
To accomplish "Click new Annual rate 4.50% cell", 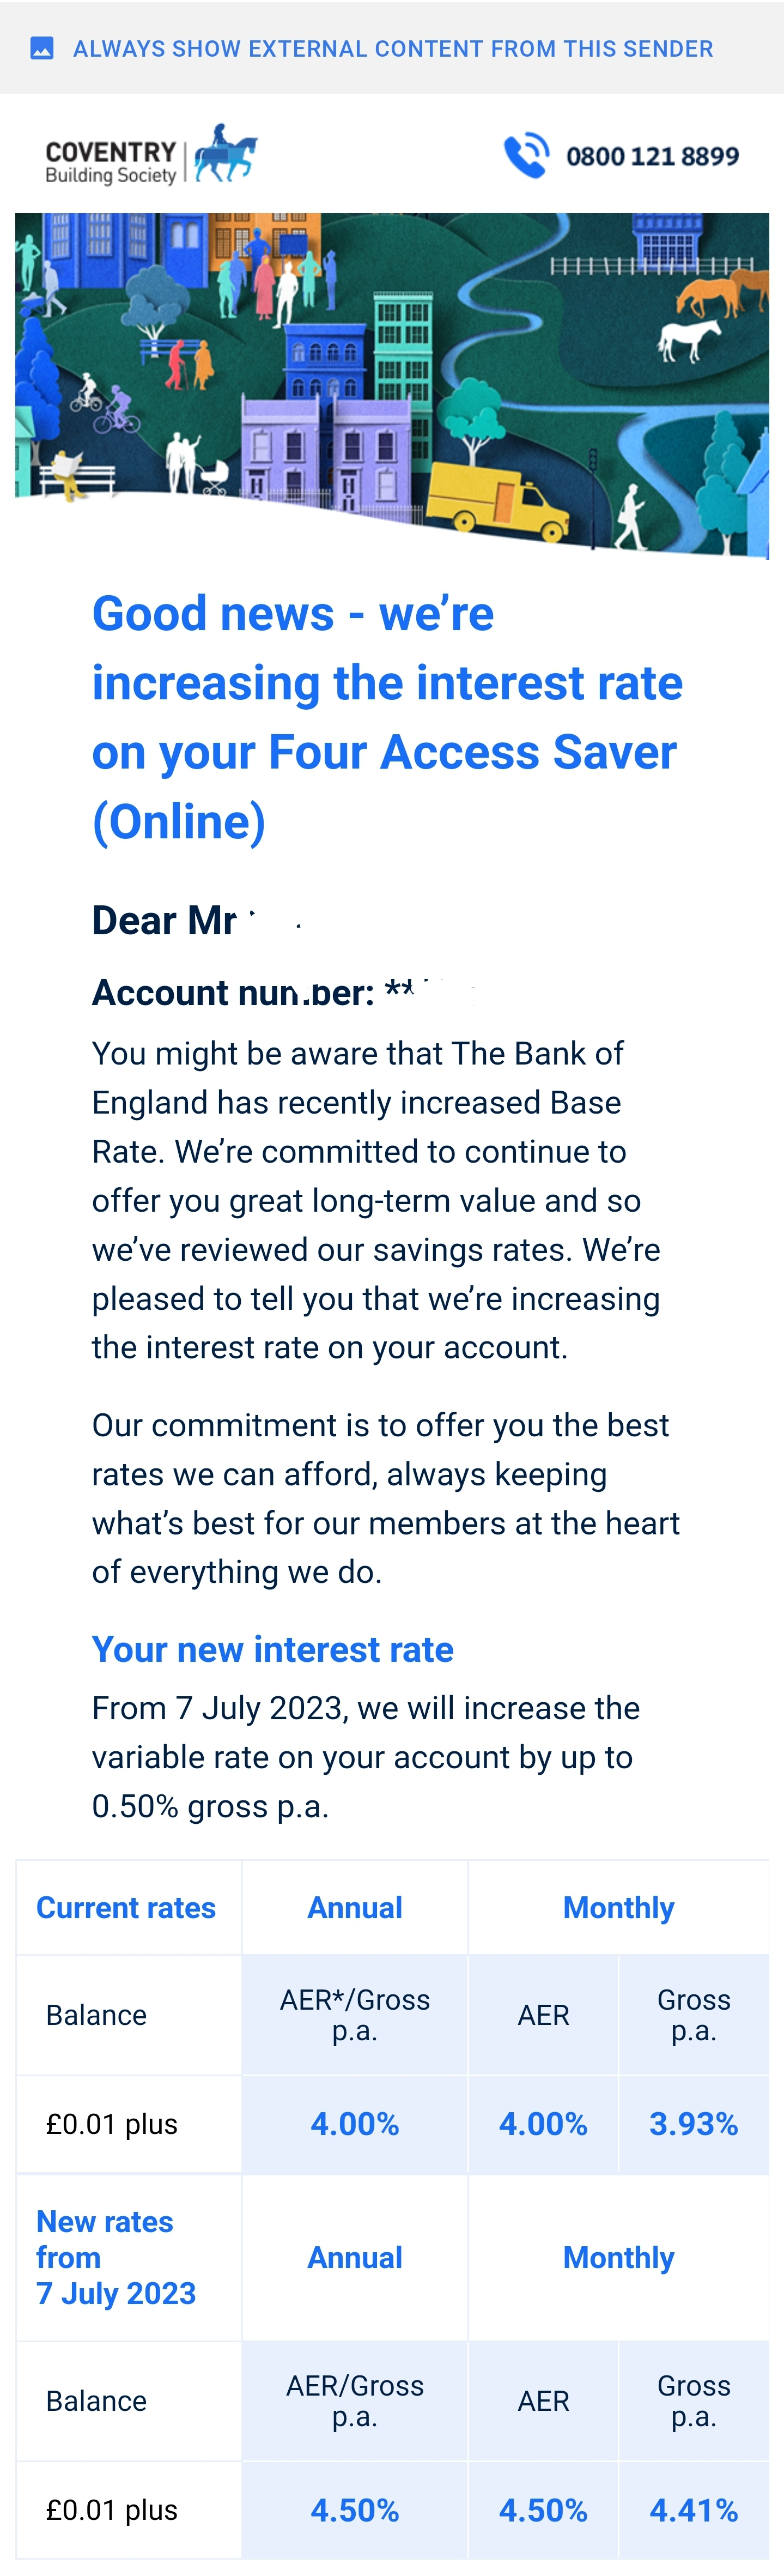I will (x=355, y=2510).
